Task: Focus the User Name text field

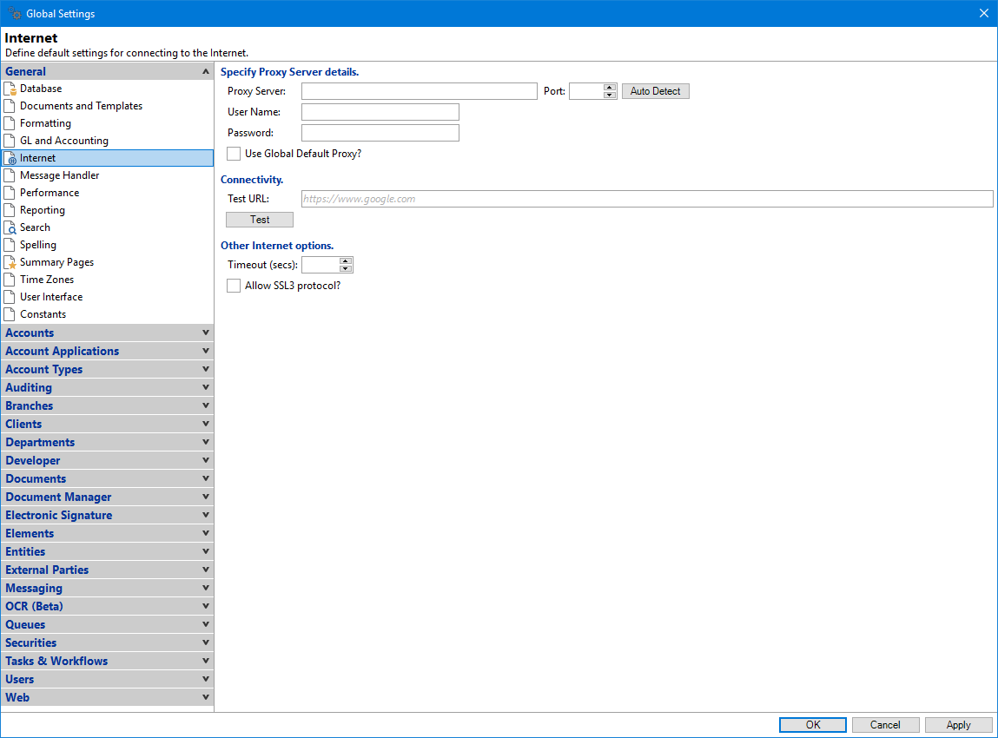Action: tap(380, 112)
